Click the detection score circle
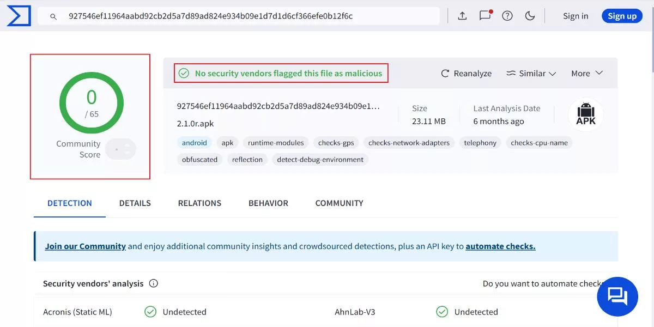The width and height of the screenshot is (654, 327). 92,102
